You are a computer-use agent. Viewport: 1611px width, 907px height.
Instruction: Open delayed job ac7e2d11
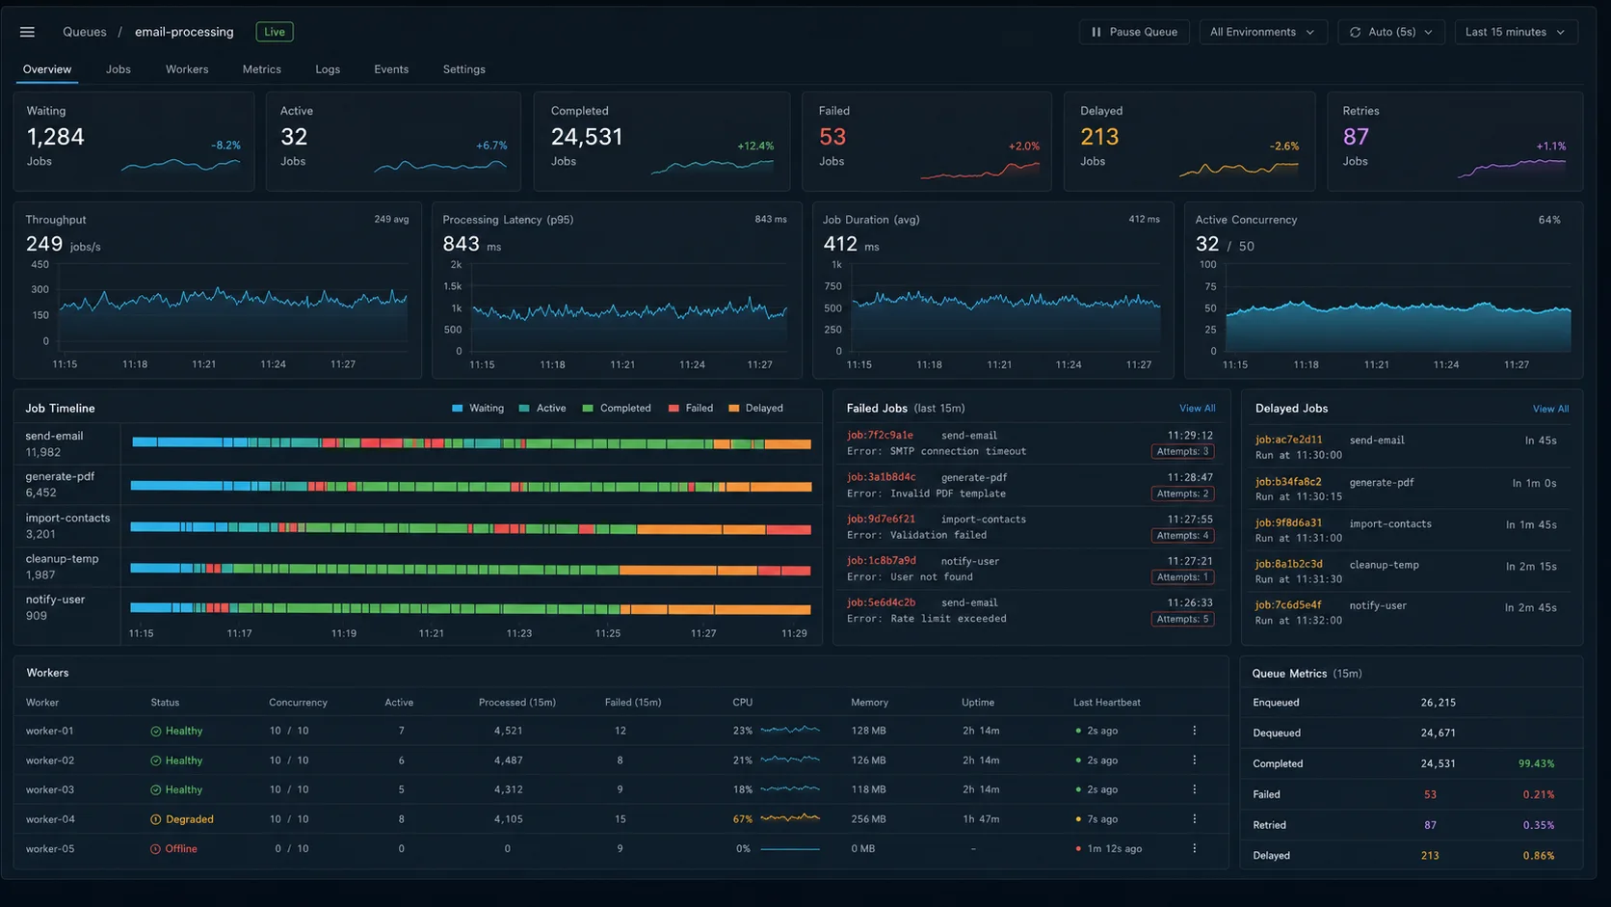pos(1288,440)
